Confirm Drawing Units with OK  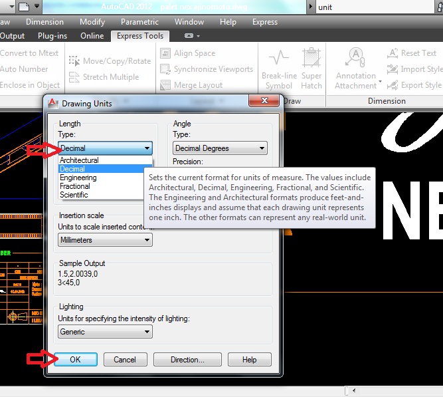tap(76, 359)
